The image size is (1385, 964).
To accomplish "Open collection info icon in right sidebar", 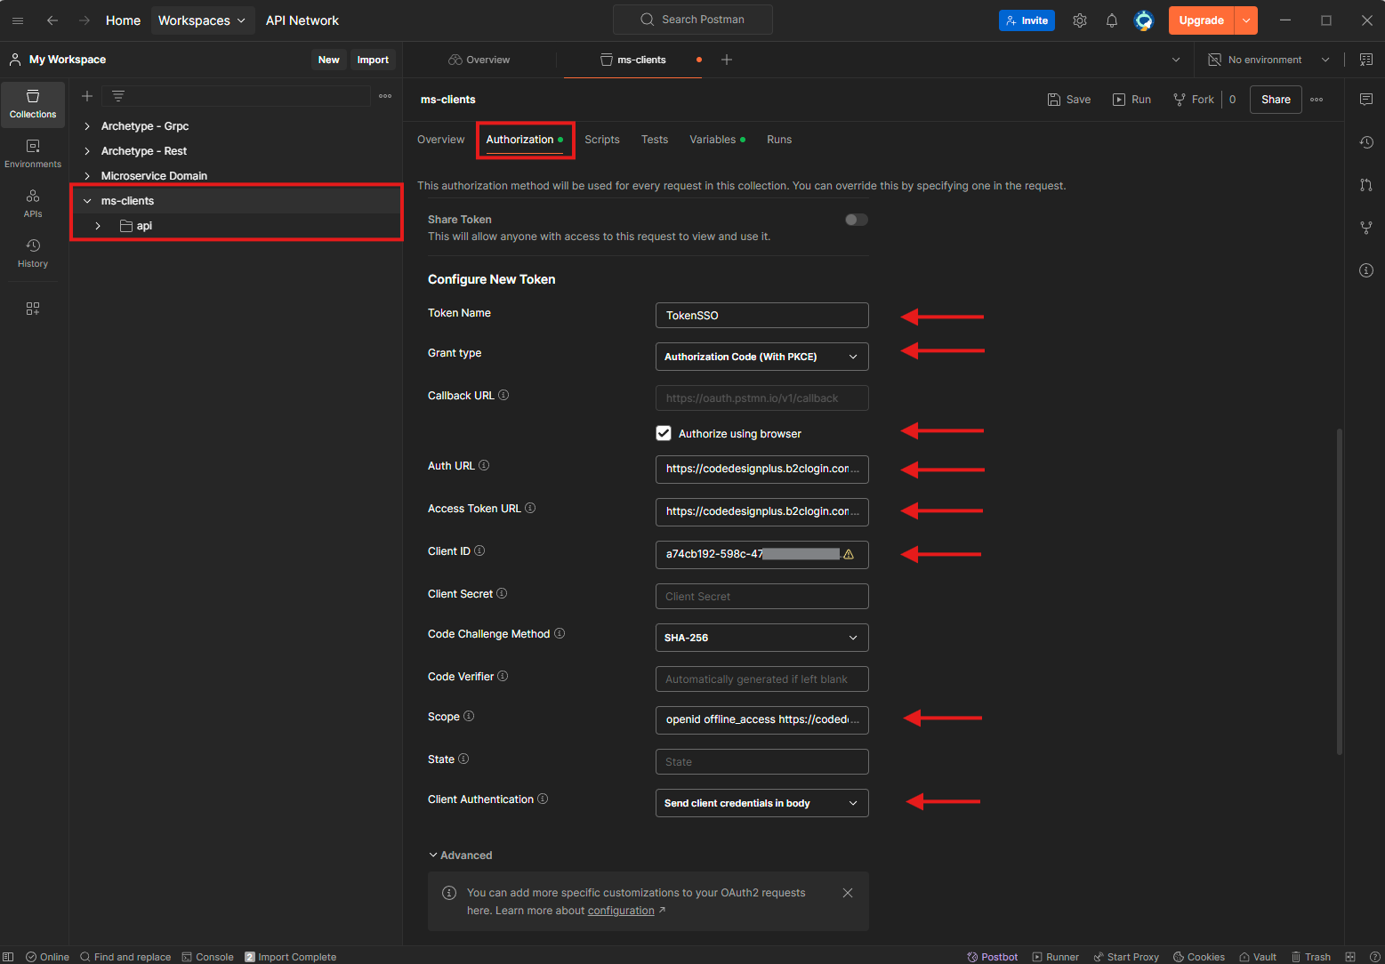I will [1366, 270].
